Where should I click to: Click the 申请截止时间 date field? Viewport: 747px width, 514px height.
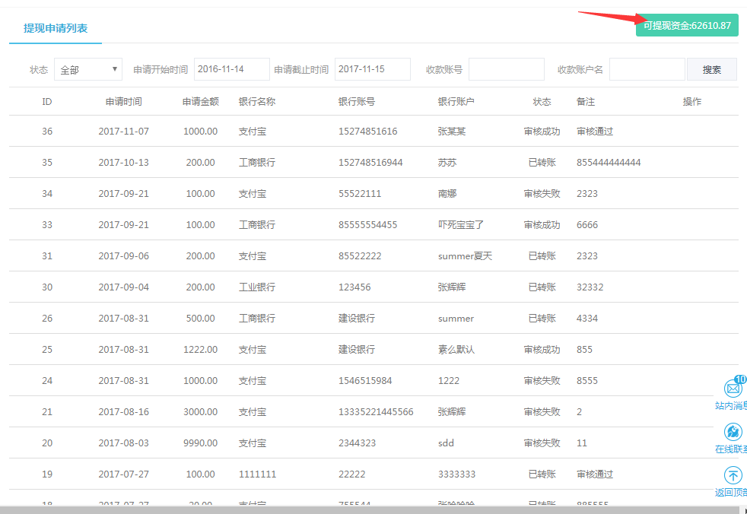(x=372, y=69)
